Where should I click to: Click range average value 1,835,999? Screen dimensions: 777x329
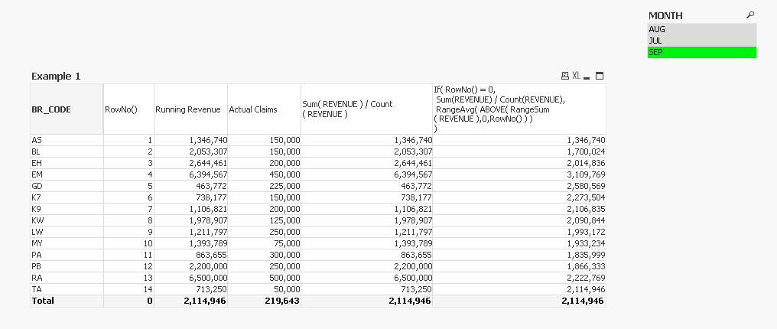(586, 255)
